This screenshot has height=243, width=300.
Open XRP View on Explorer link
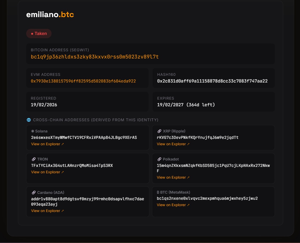click(173, 144)
